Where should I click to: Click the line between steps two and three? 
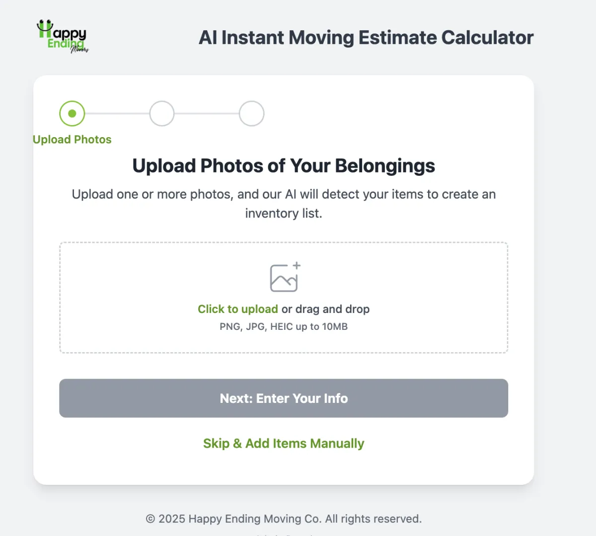coord(207,114)
